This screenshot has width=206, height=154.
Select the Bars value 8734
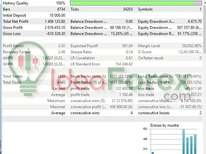[61, 9]
